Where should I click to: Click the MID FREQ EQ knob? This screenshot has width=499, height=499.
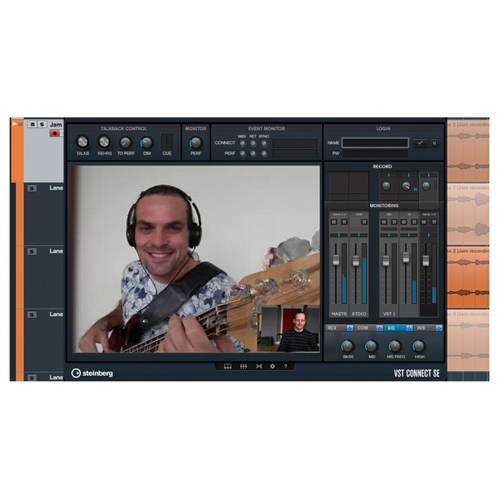[395, 346]
